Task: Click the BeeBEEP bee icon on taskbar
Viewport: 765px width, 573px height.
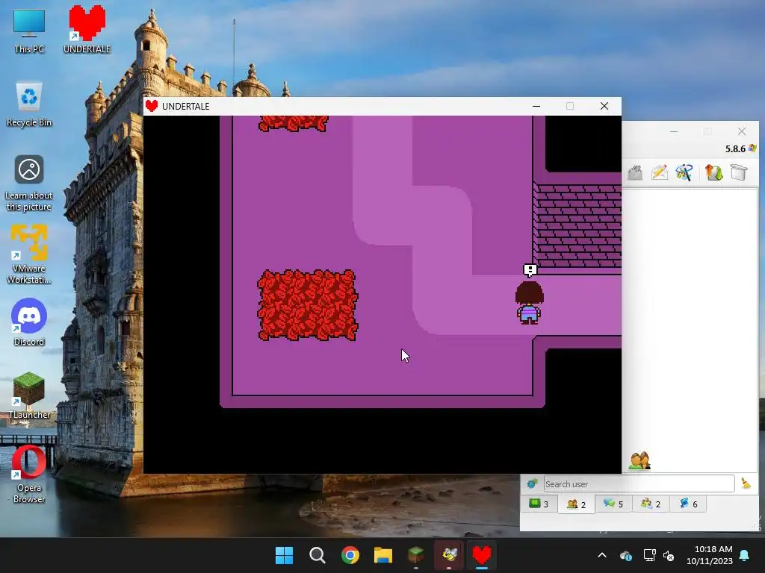Action: 449,555
